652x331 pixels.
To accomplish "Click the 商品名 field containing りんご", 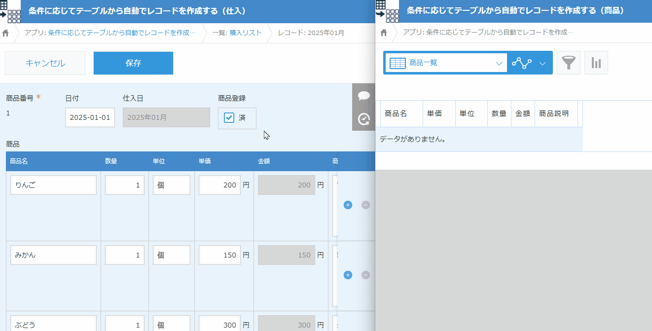I will tap(53, 185).
